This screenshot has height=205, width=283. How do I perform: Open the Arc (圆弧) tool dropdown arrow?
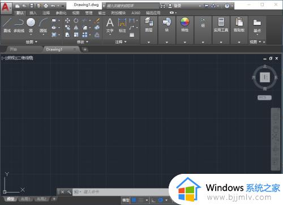pos(43,35)
